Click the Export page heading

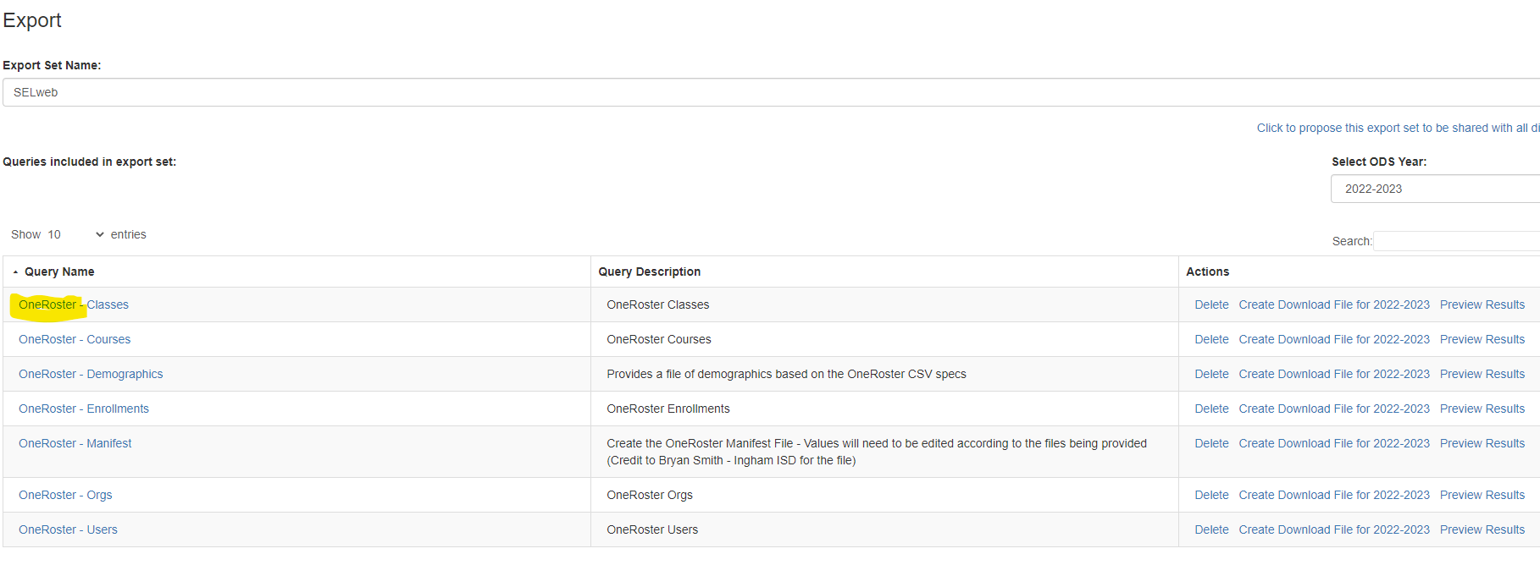(32, 20)
